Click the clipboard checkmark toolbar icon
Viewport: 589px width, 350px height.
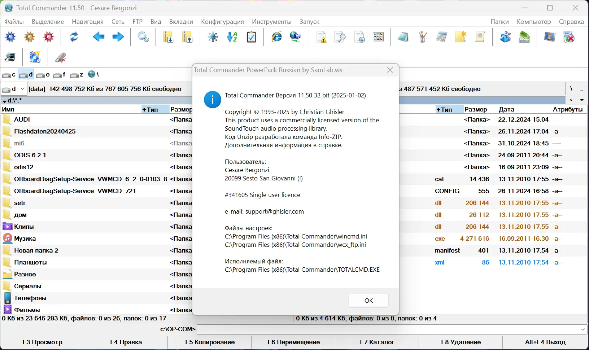(x=251, y=37)
